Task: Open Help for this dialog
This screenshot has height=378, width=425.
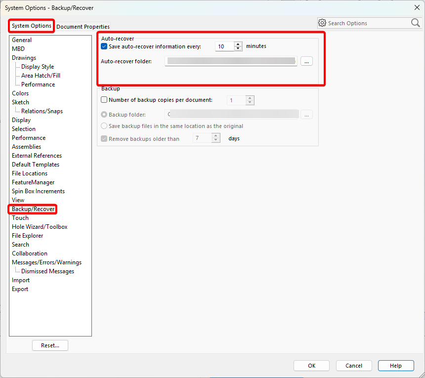Action: (x=396, y=366)
